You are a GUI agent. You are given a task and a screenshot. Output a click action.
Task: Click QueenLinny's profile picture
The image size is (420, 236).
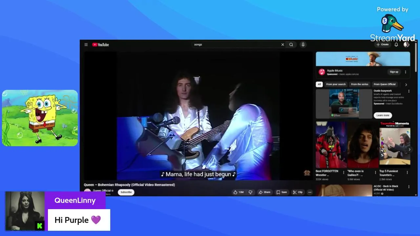25,211
